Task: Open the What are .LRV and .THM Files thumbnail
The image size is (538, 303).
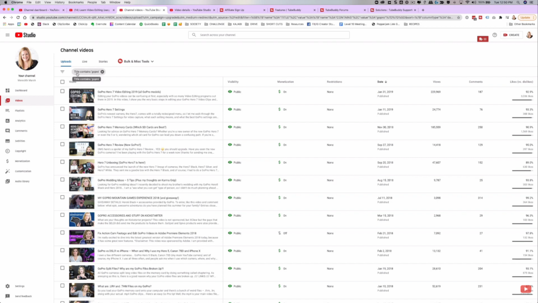Action: click(81, 290)
